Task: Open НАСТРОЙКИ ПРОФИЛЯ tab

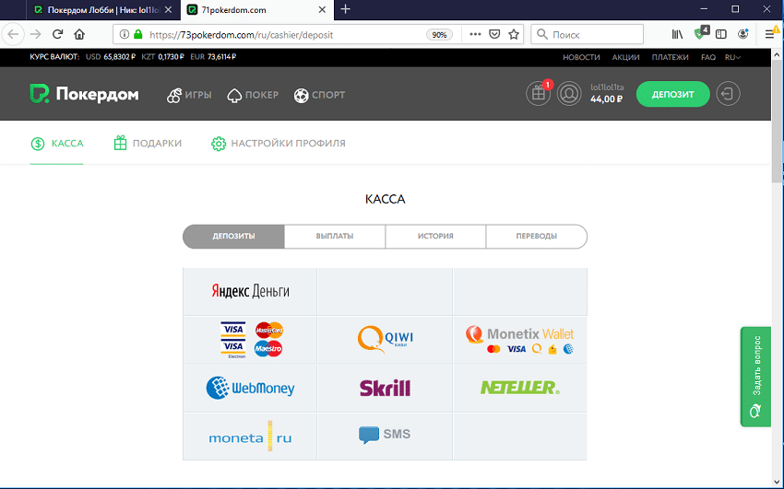Action: click(x=279, y=144)
